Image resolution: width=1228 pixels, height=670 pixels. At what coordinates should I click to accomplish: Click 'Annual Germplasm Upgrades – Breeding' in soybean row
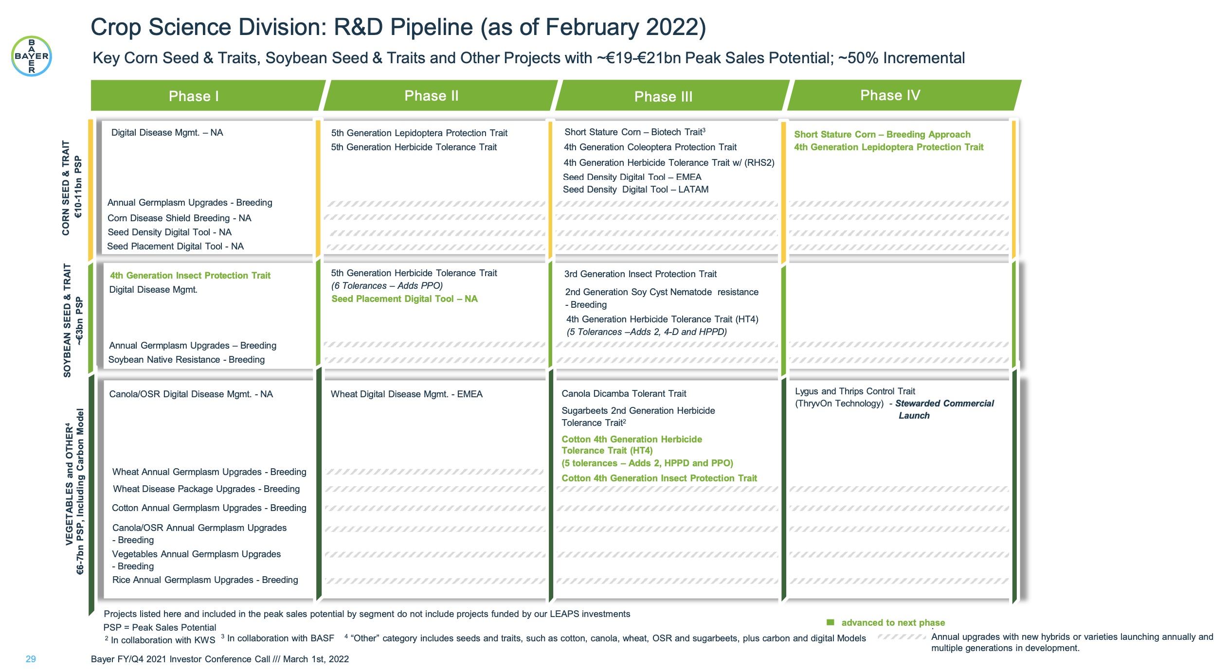193,345
